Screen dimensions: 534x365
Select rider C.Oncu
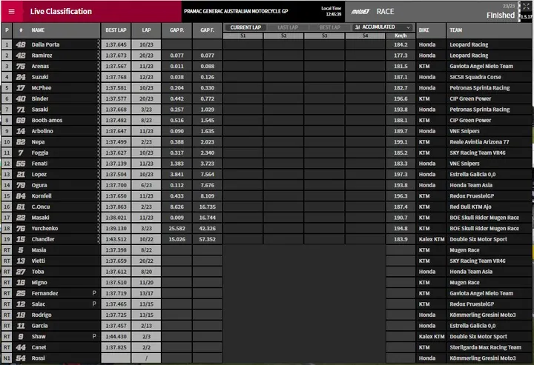coord(41,207)
